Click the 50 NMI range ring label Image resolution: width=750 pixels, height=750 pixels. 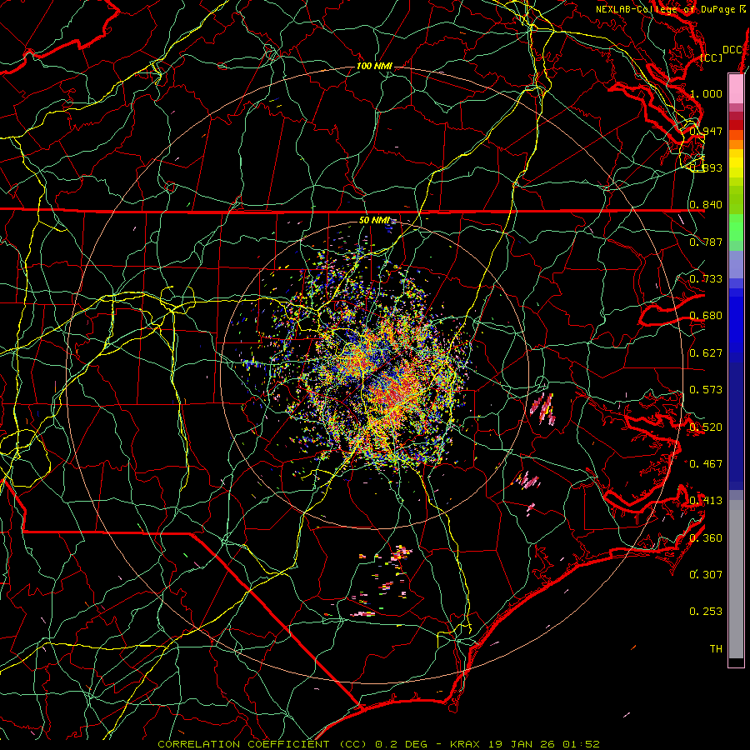coord(374,221)
